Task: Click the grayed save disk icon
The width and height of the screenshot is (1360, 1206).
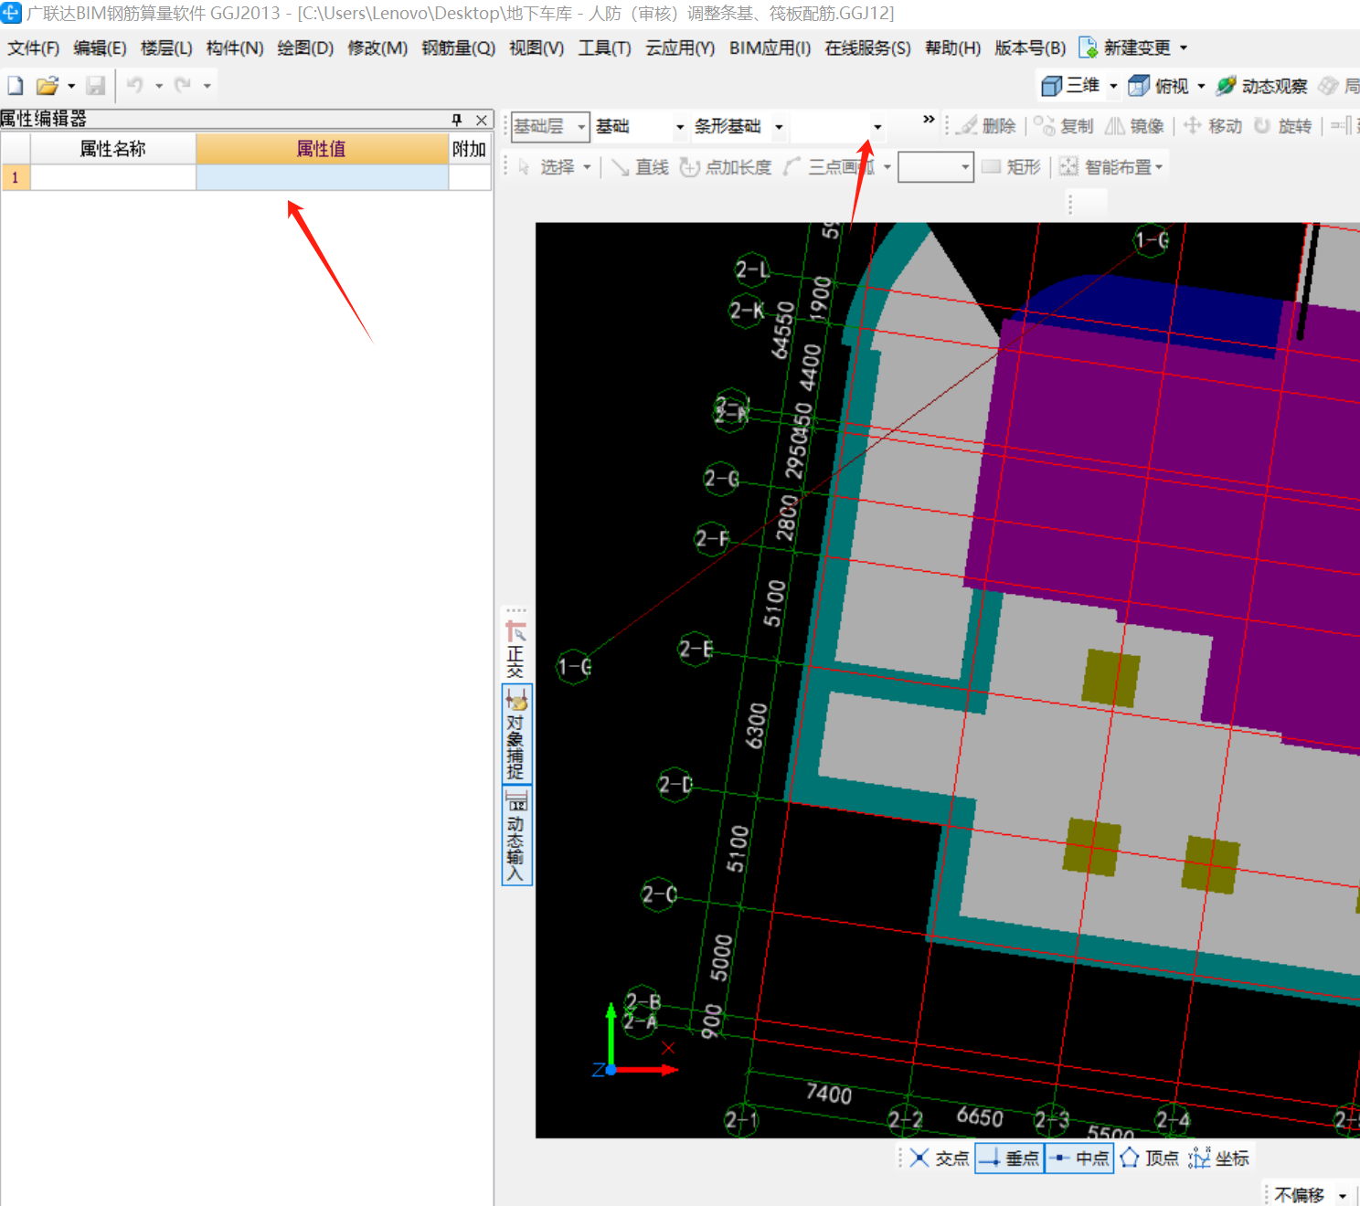Action: 96,86
